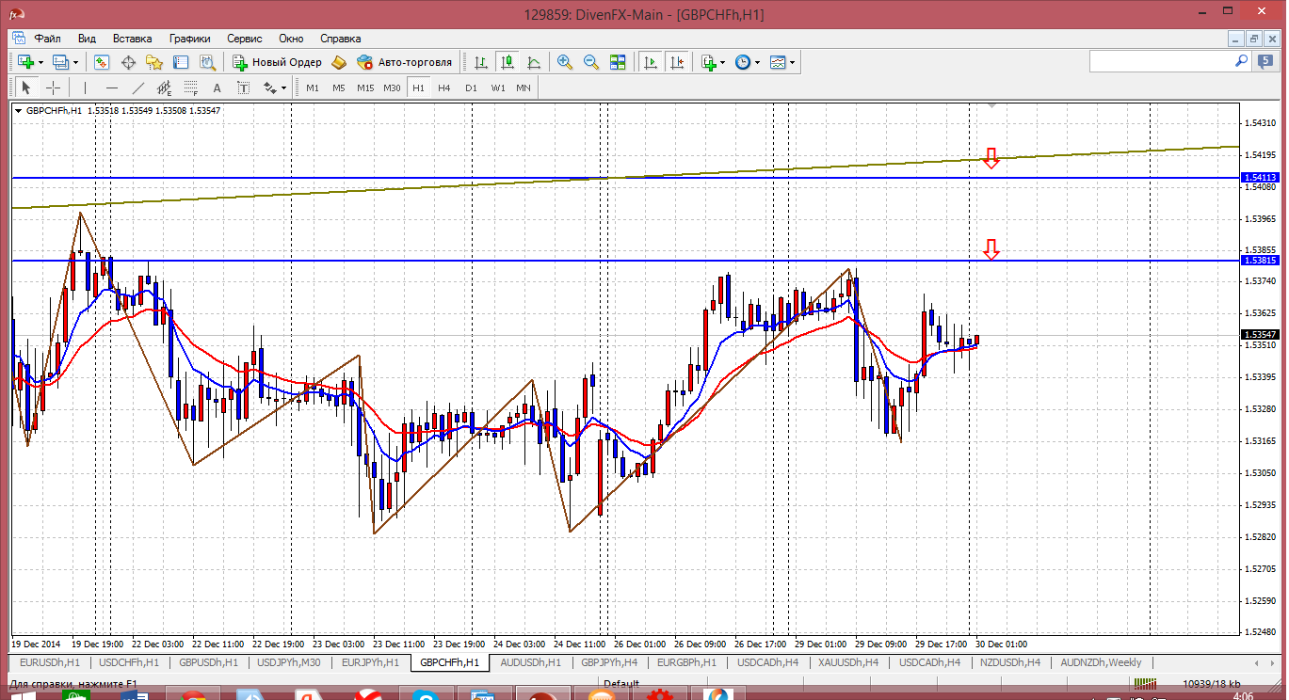This screenshot has height=700, width=1289.
Task: Toggle chart auto-scroll
Action: pos(651,62)
